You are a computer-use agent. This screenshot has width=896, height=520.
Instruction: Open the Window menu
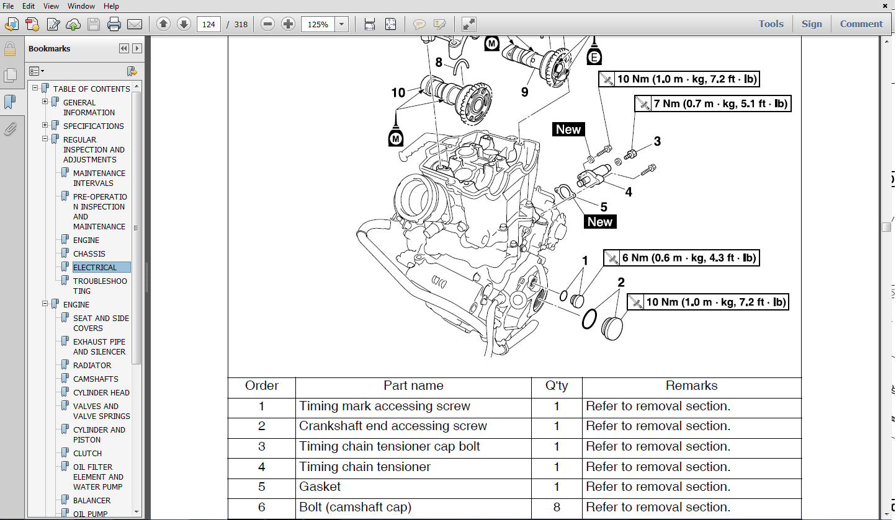click(x=81, y=6)
